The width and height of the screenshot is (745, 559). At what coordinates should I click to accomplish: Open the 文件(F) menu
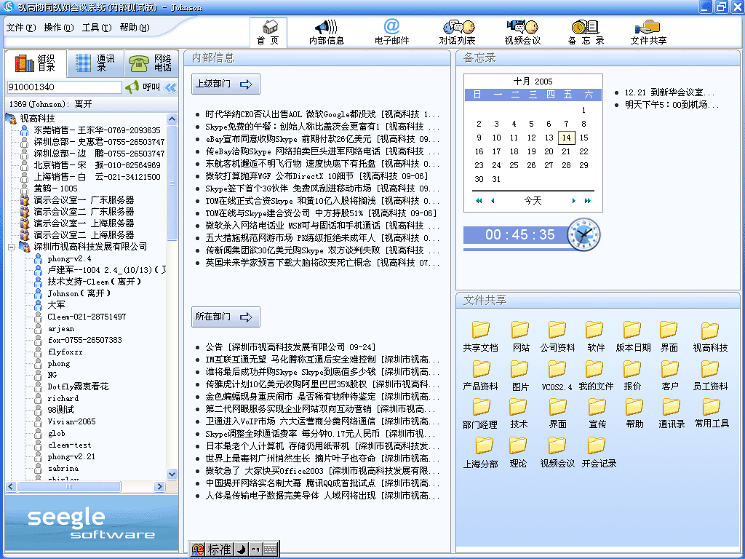click(21, 28)
